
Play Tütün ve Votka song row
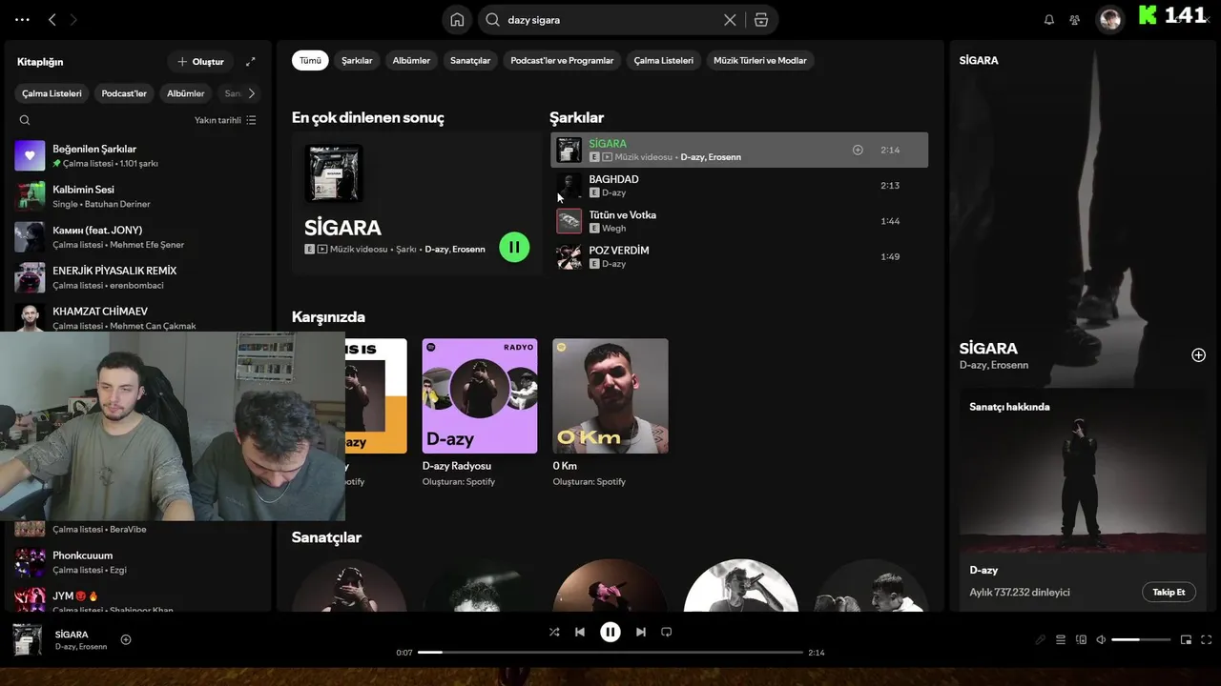739,221
